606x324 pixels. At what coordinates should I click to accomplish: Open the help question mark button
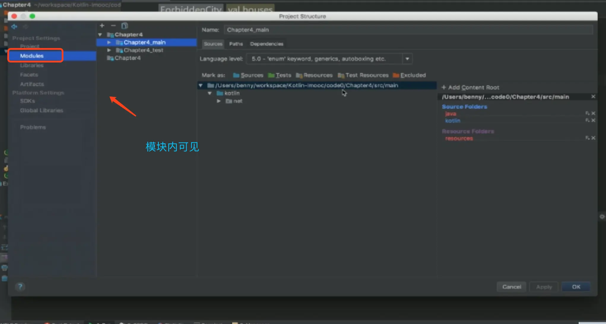point(20,286)
